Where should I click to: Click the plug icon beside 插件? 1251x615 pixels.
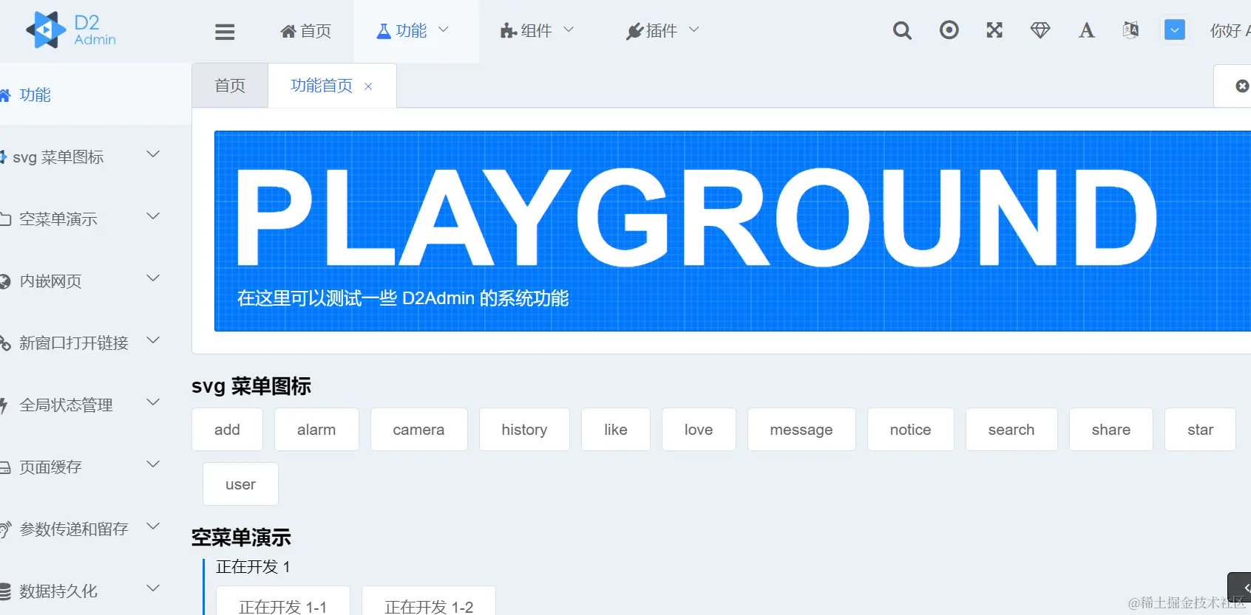[x=634, y=31]
